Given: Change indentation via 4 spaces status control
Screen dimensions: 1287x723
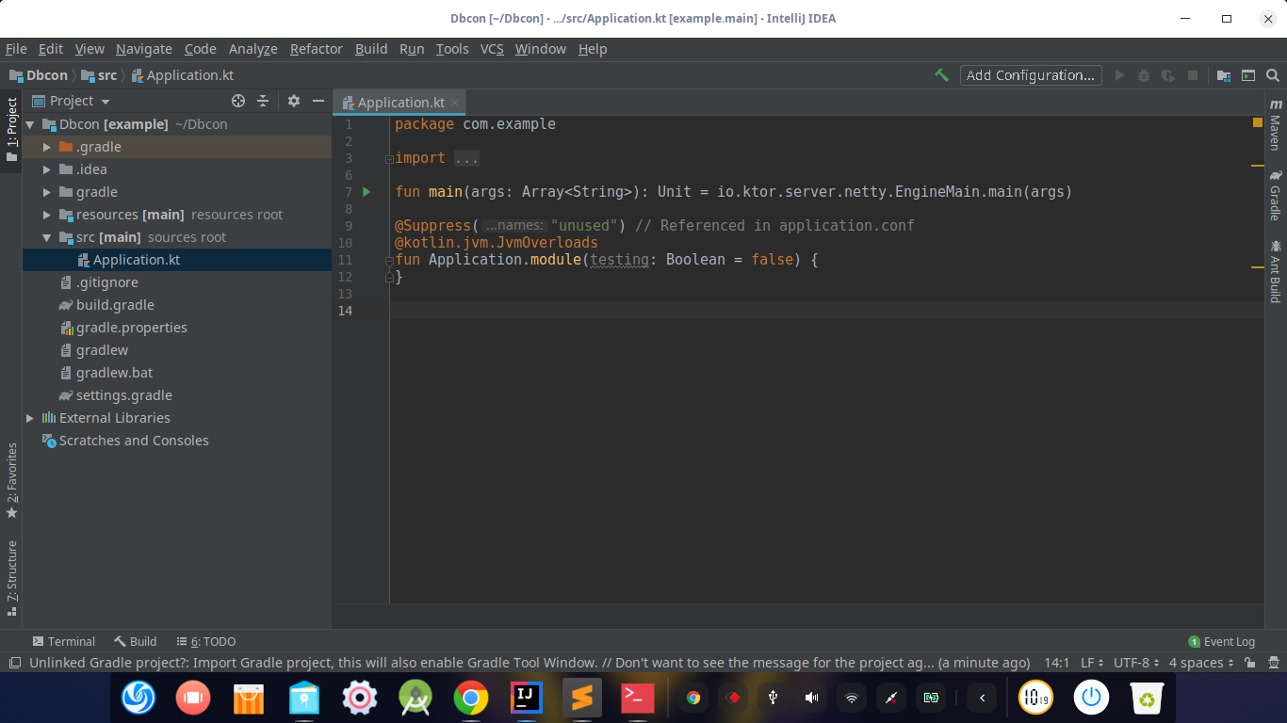Looking at the screenshot, I should pyautogui.click(x=1198, y=662).
